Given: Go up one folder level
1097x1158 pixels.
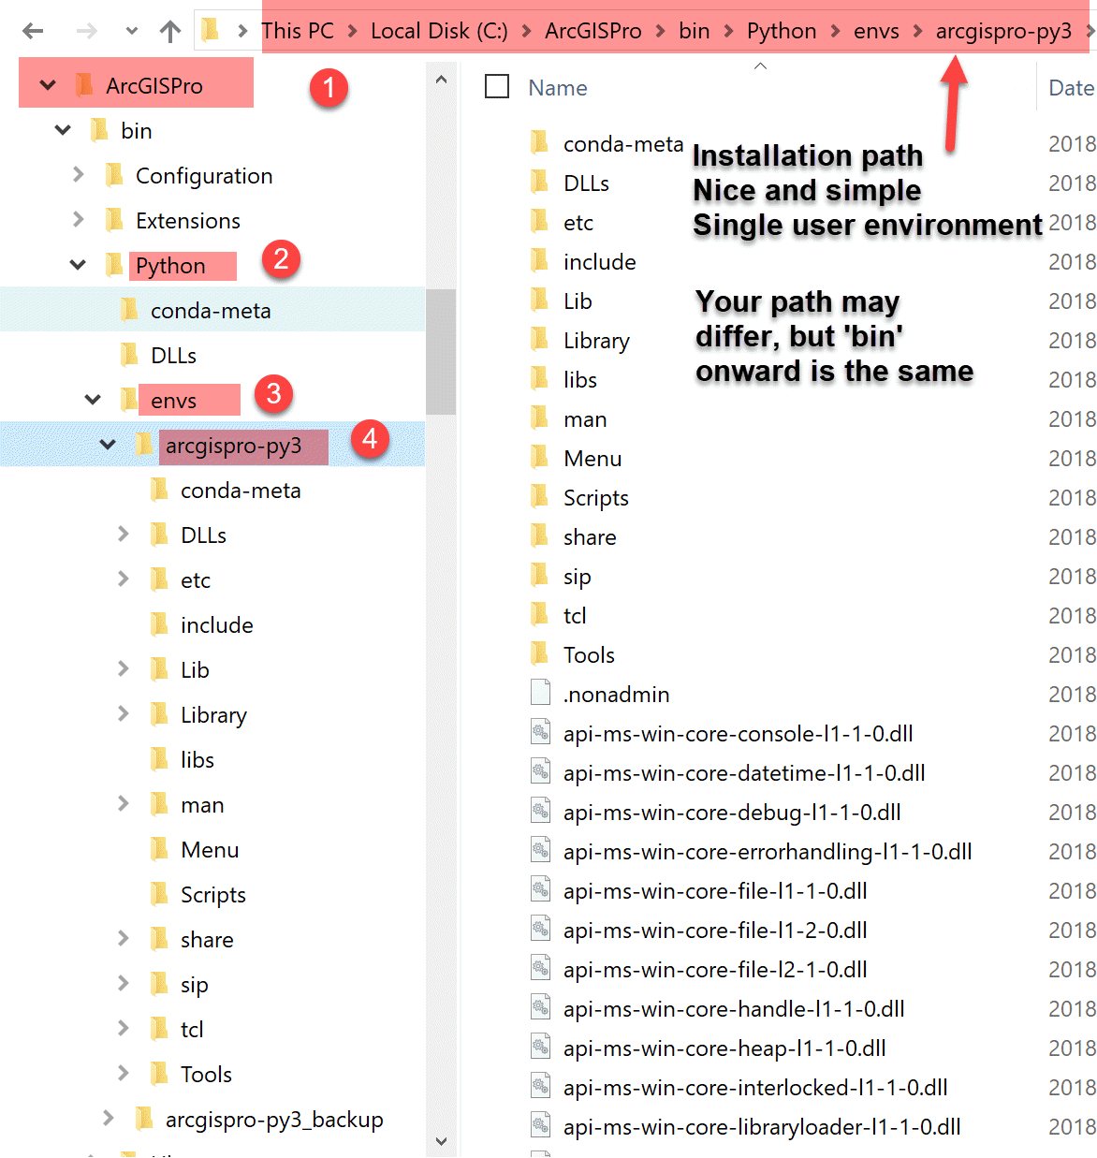Looking at the screenshot, I should [x=169, y=31].
